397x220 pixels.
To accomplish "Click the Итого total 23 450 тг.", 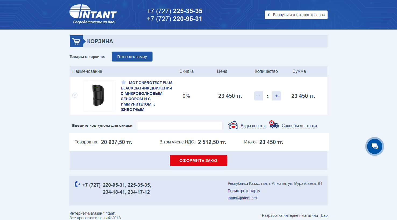I will (x=271, y=142).
